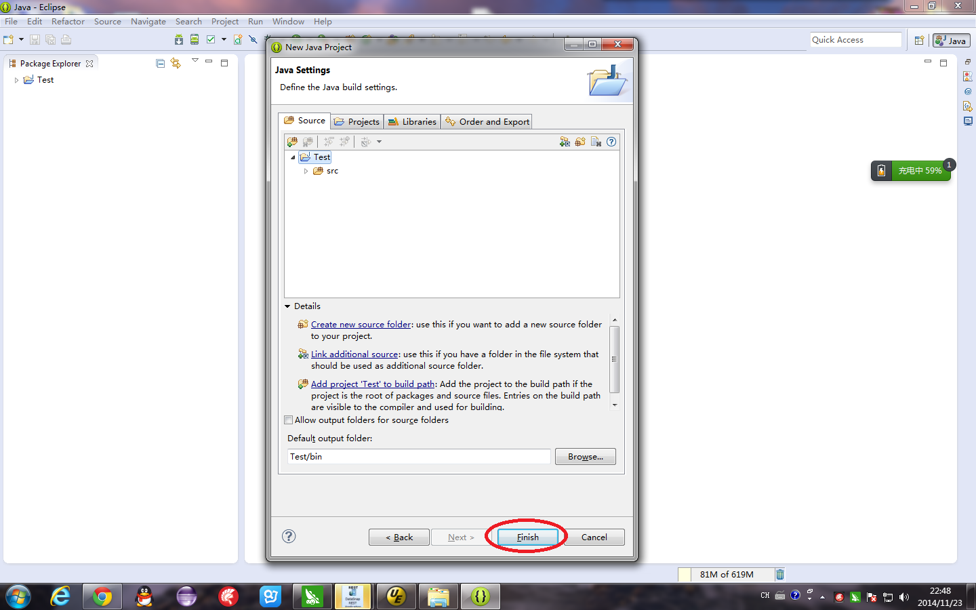Click the Android Virtual Device Manager icon
Viewport: 976px width, 610px height.
(x=195, y=40)
